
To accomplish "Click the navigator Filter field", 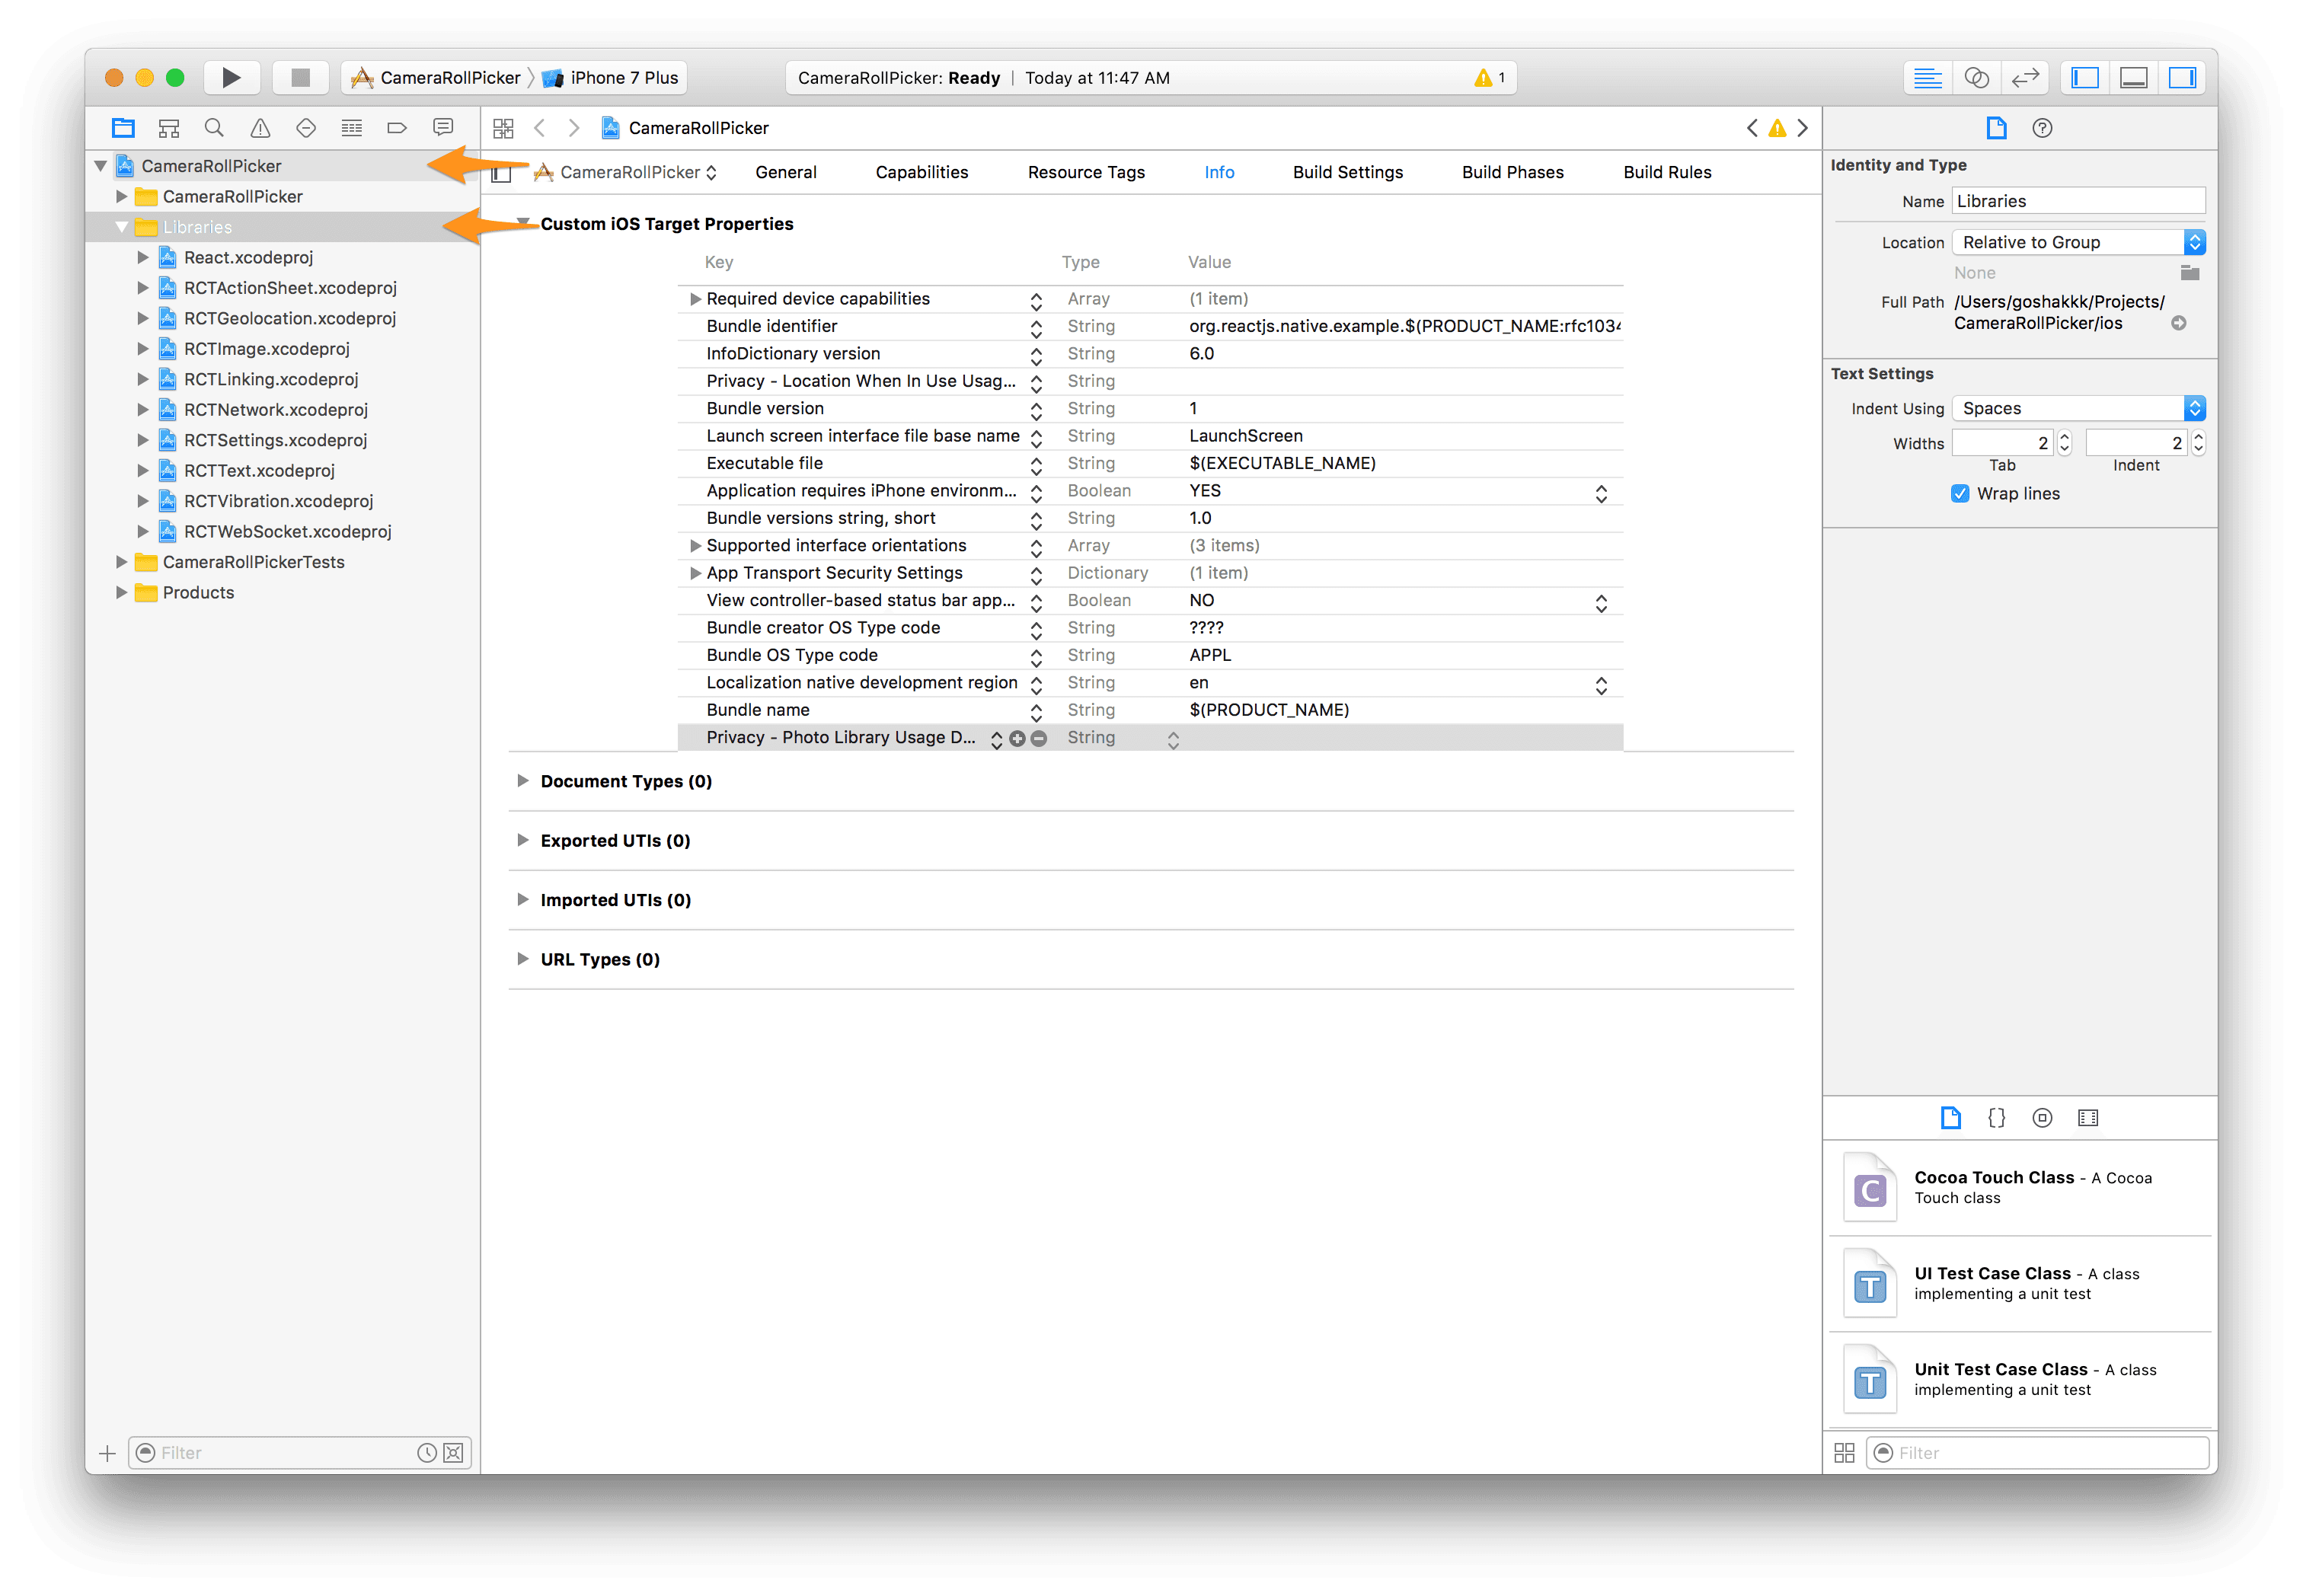I will [300, 1453].
